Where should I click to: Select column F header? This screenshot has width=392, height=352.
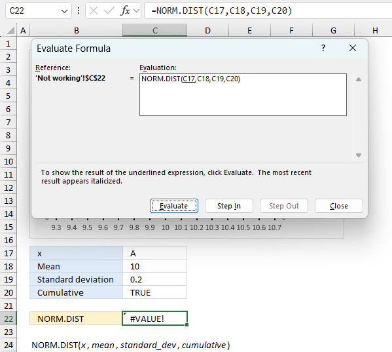(x=291, y=30)
